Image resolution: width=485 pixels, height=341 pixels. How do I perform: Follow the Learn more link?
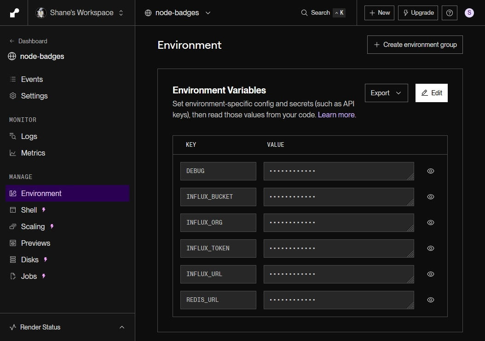(336, 115)
